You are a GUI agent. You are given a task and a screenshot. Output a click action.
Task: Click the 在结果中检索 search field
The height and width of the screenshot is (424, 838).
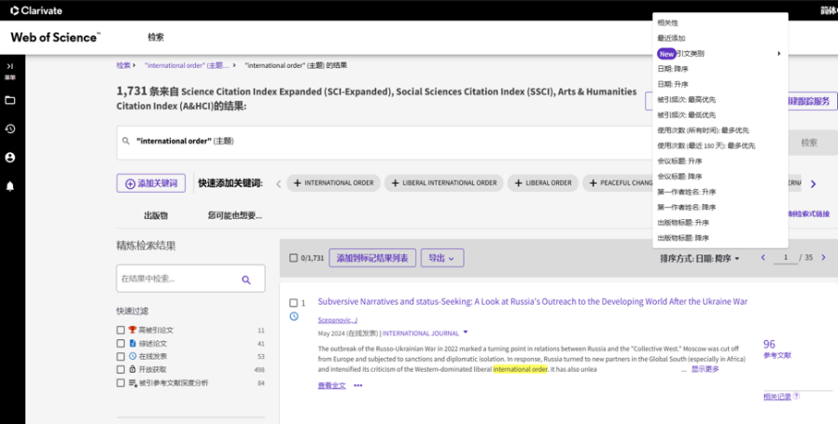coord(177,279)
